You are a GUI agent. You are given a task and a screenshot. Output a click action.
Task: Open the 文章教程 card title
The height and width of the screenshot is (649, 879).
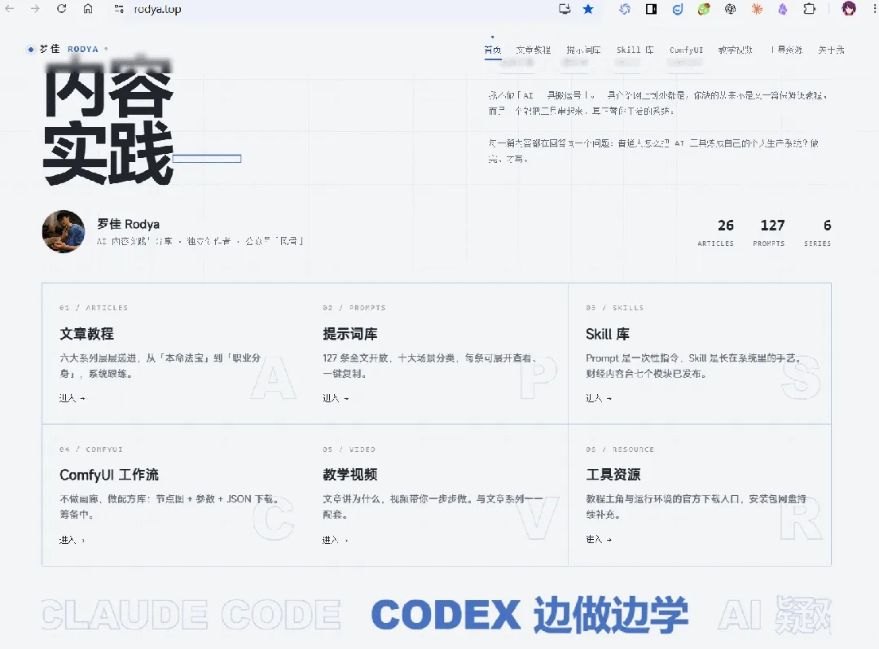(x=87, y=334)
